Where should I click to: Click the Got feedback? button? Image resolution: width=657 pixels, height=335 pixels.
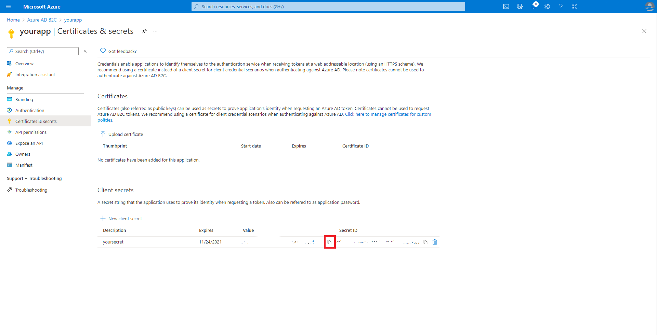[x=118, y=51]
